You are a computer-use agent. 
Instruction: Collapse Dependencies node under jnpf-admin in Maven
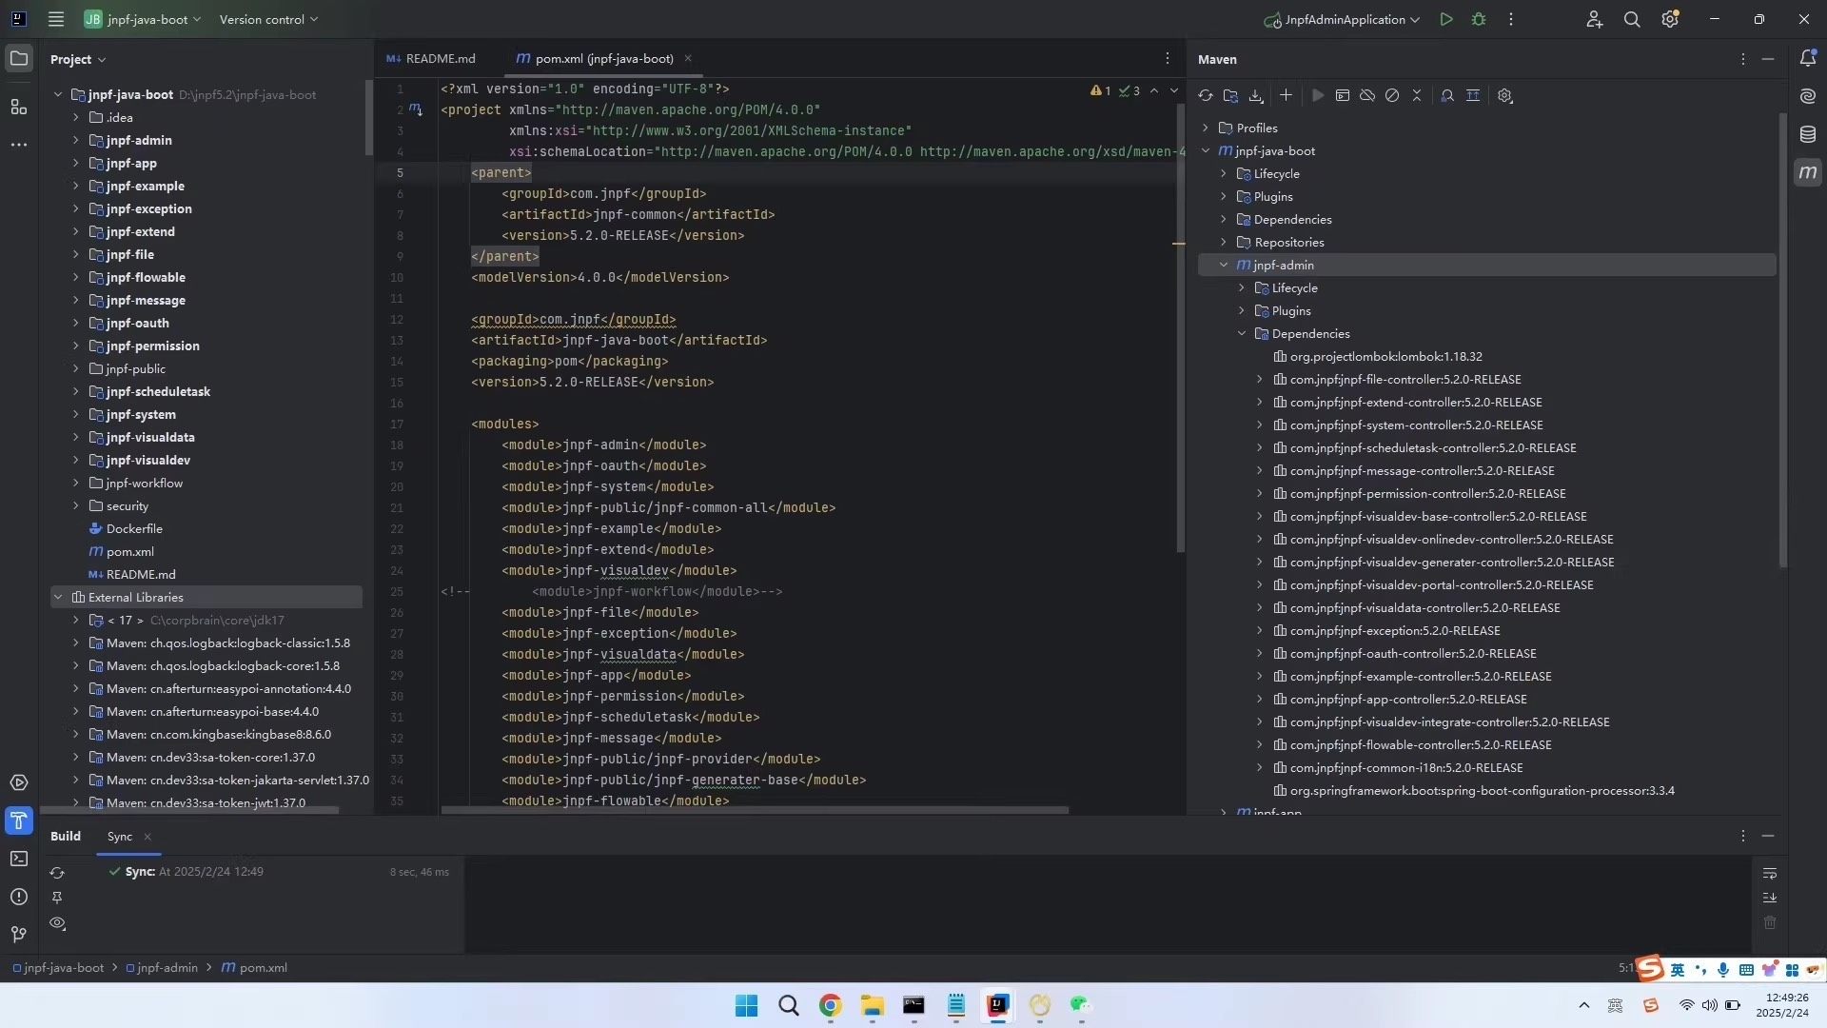tap(1242, 333)
